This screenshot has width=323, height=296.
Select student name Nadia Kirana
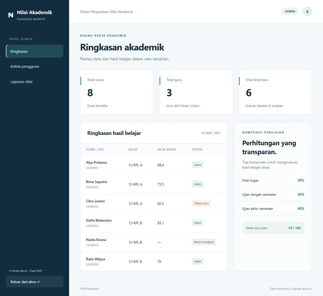pos(96,240)
